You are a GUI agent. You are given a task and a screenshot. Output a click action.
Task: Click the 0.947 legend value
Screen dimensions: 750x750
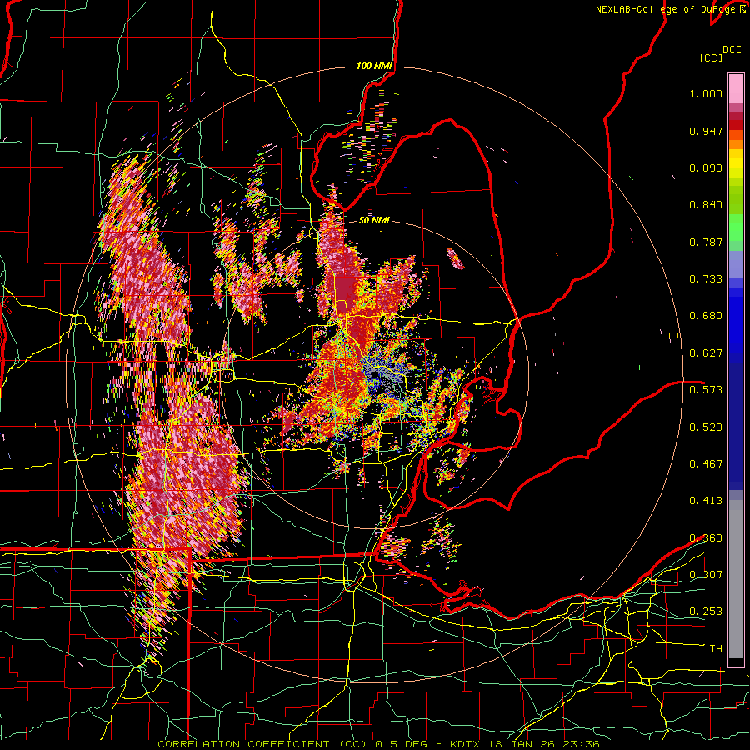pos(706,131)
